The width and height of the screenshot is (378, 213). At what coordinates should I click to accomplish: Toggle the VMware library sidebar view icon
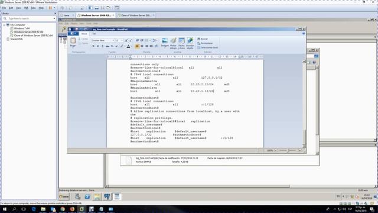point(90,8)
